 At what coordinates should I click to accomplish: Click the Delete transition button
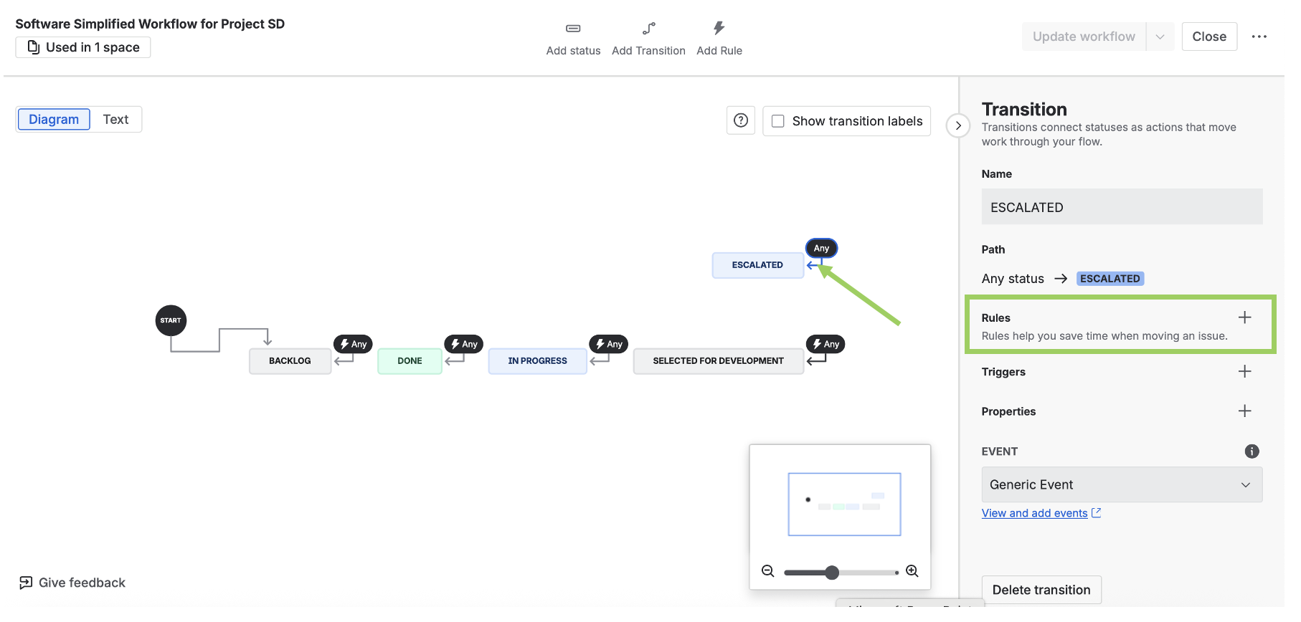(x=1041, y=590)
